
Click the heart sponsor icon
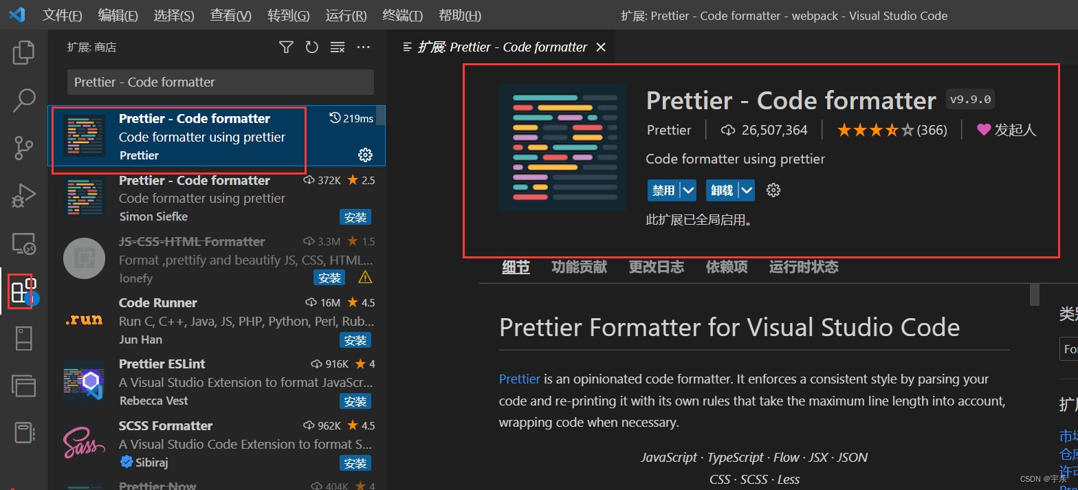[984, 130]
